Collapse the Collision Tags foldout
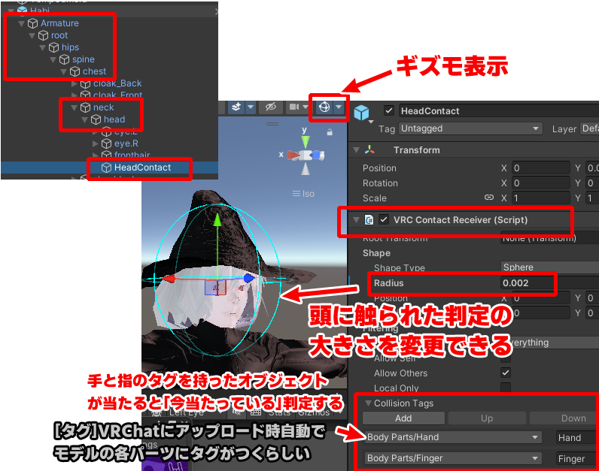Image resolution: width=599 pixels, height=471 pixels. click(x=368, y=403)
